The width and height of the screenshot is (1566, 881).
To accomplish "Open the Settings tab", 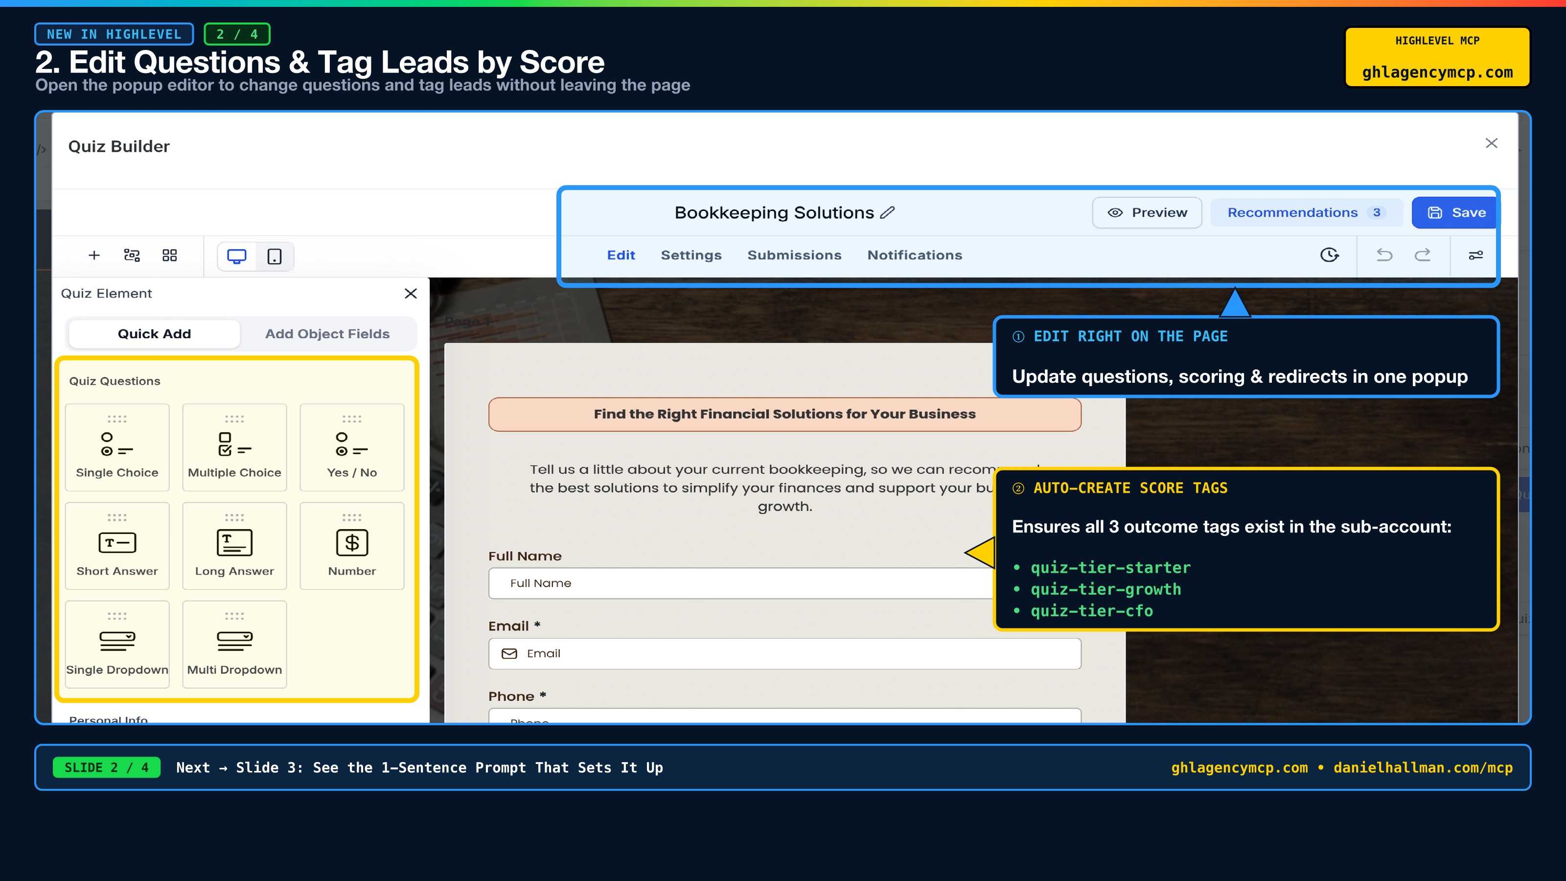I will [x=691, y=255].
